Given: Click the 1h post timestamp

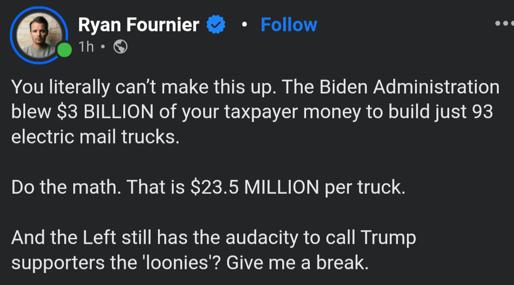Looking at the screenshot, I should [x=86, y=47].
